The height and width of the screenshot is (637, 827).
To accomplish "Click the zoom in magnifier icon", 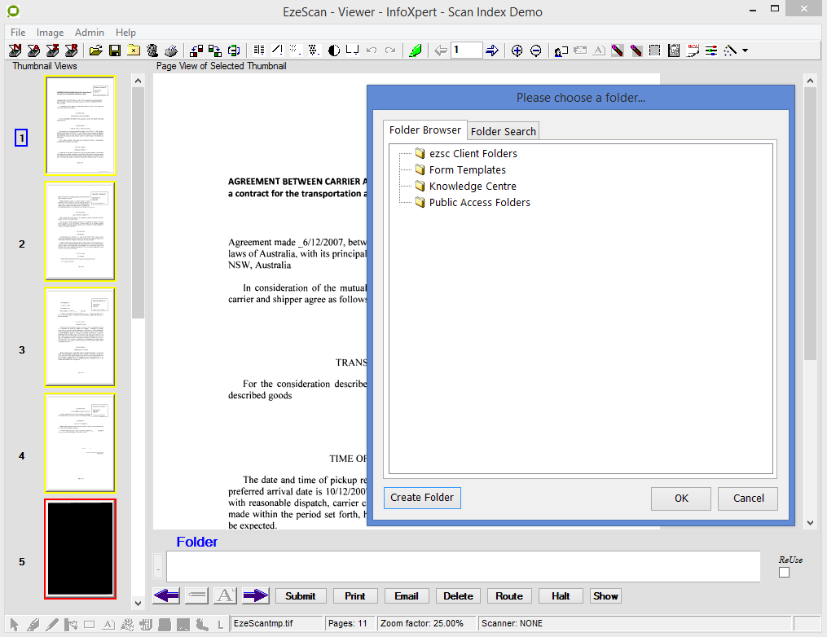I will [517, 51].
